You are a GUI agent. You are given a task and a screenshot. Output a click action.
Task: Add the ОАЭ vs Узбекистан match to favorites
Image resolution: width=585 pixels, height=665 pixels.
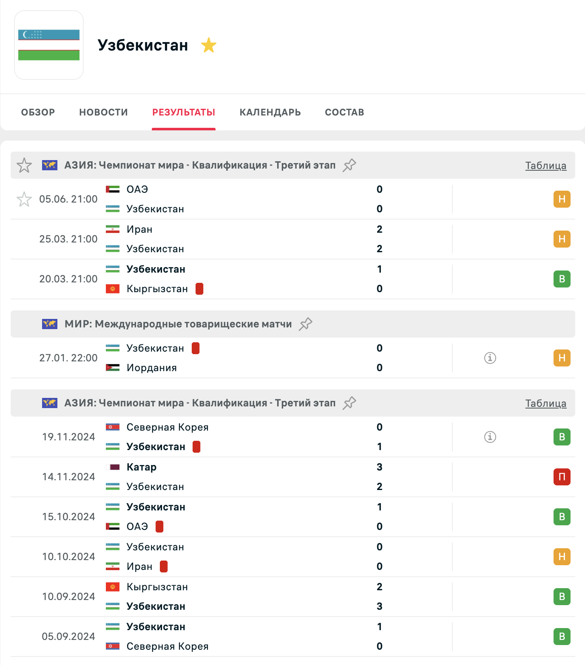click(x=24, y=199)
